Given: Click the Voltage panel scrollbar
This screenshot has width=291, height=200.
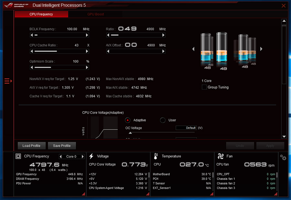Looking at the screenshot, I should (149, 175).
